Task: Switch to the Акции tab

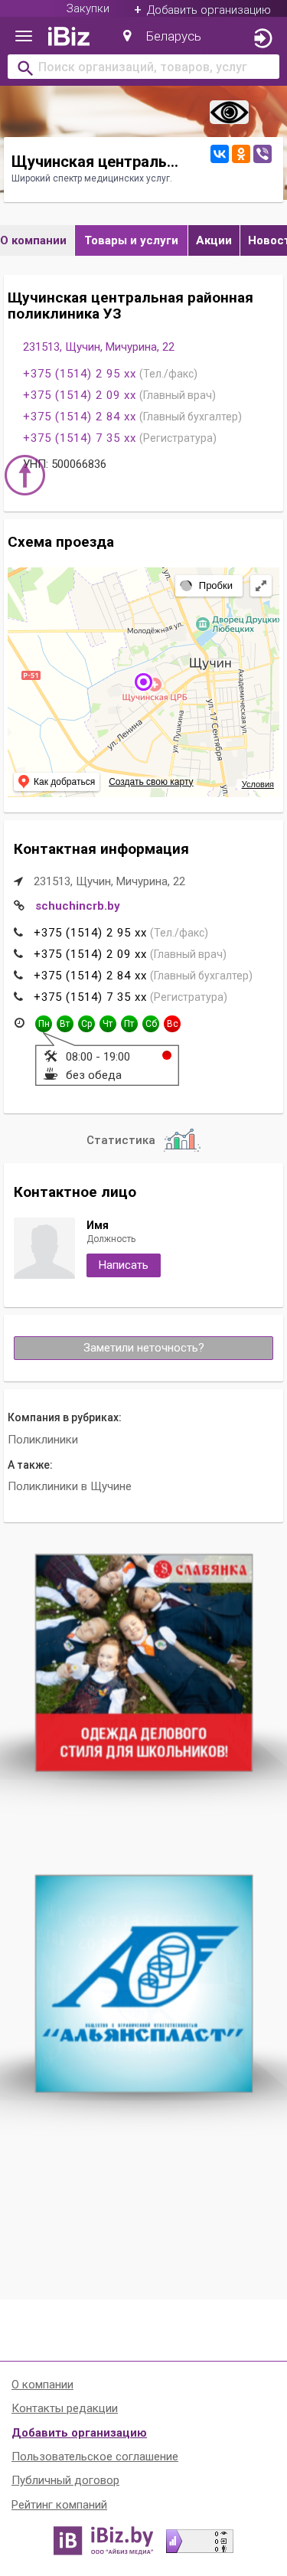Action: (x=214, y=240)
